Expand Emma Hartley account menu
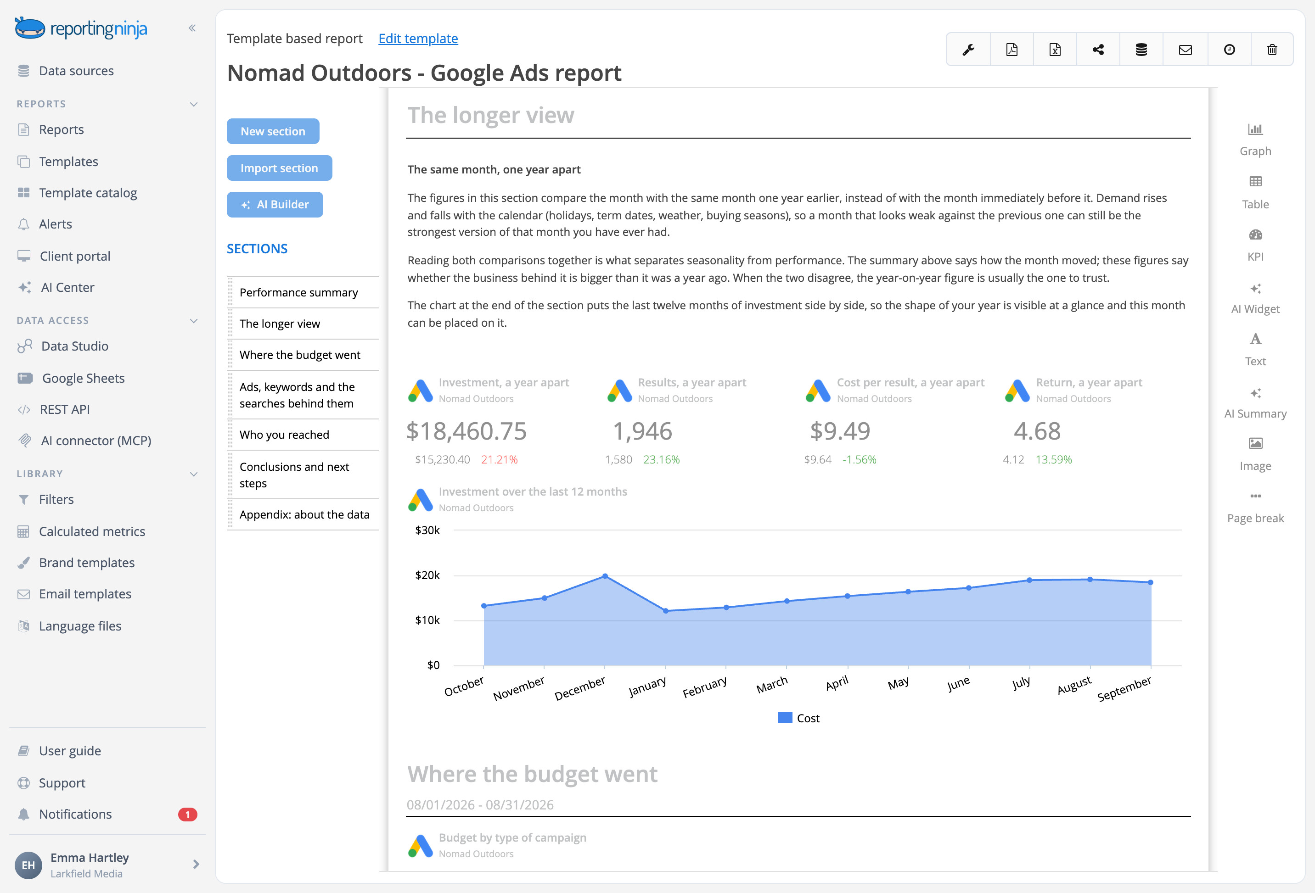Screen dimensions: 1315x893 tap(196, 864)
